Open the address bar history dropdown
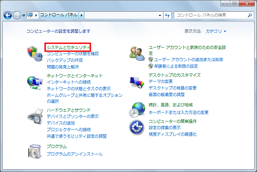This screenshot has height=172, width=257. pyautogui.click(x=160, y=15)
